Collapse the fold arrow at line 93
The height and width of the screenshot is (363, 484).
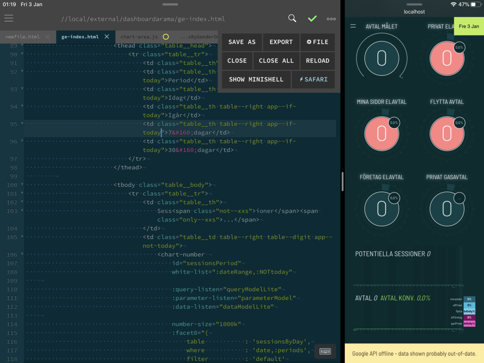[22, 88]
